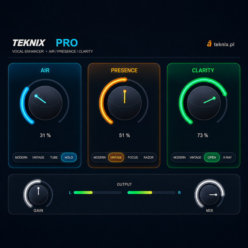Click the AIR value reading 31 %
248x248 pixels.
45,136
